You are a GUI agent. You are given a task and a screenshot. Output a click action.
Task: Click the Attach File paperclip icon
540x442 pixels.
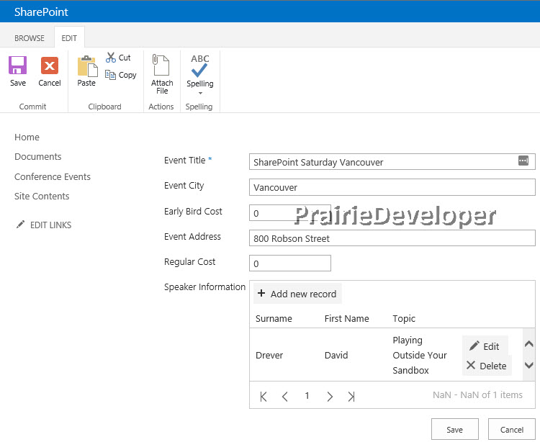pyautogui.click(x=161, y=65)
